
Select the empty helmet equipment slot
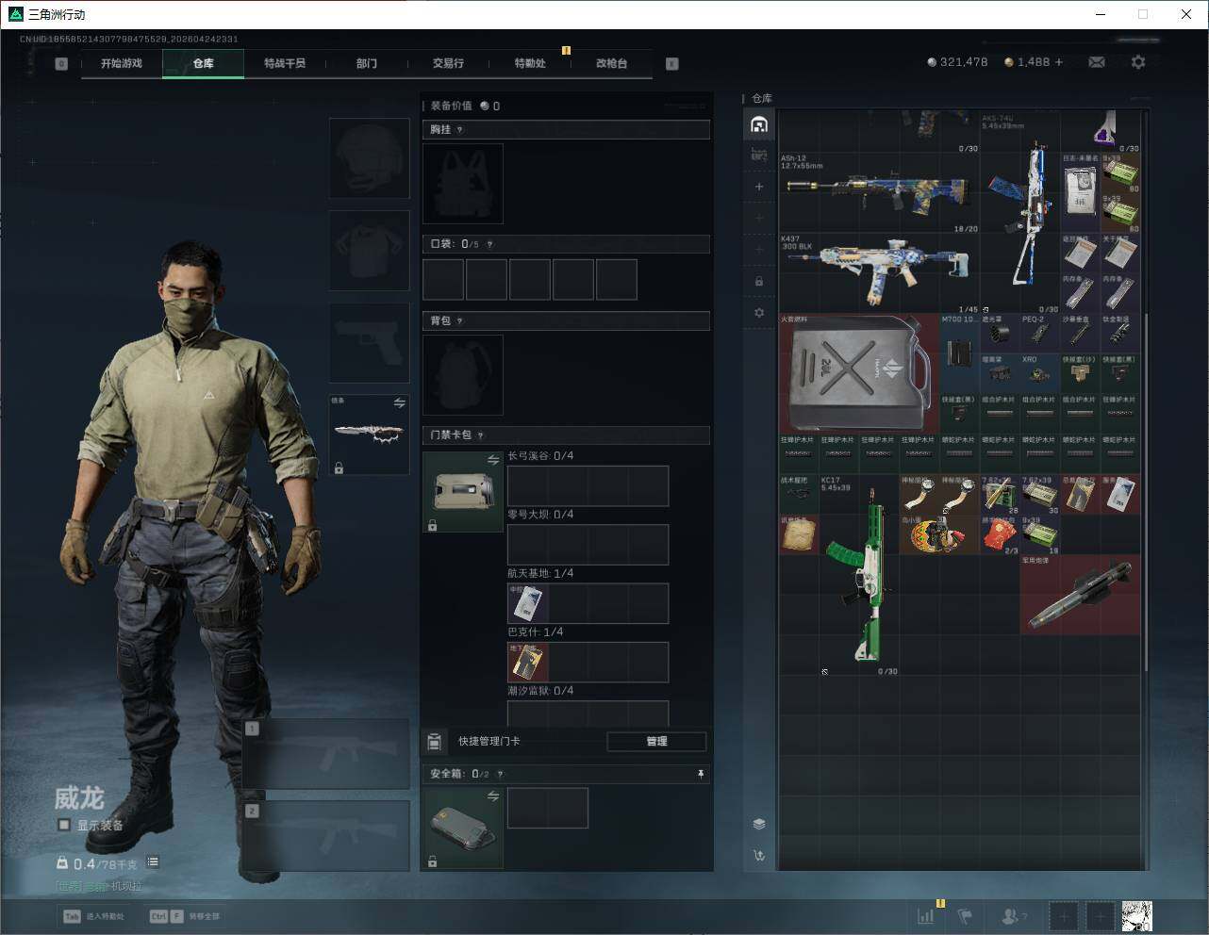[369, 157]
